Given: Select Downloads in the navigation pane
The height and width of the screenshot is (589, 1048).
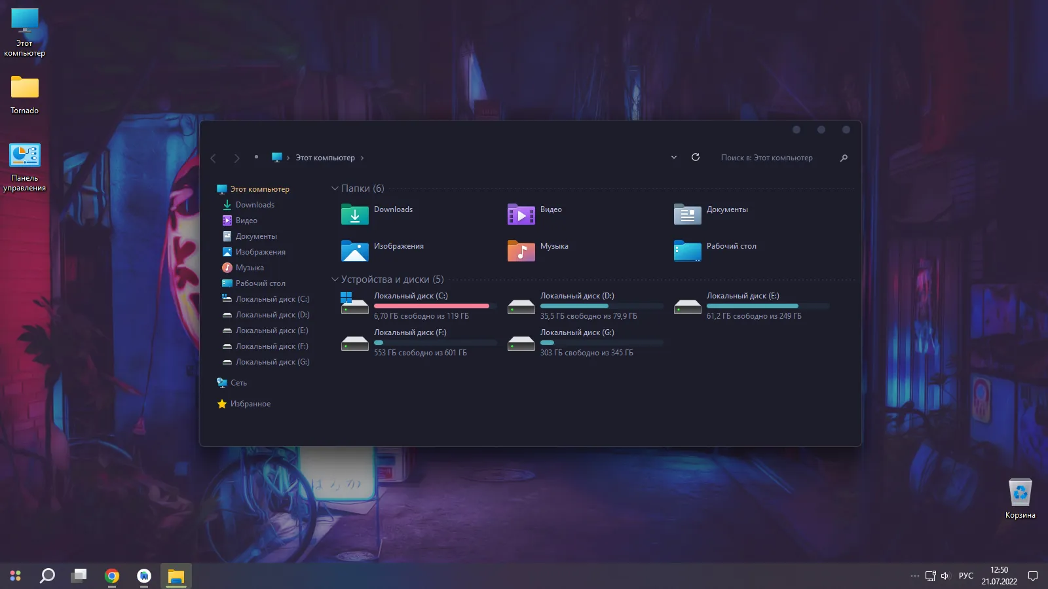Looking at the screenshot, I should [x=248, y=205].
